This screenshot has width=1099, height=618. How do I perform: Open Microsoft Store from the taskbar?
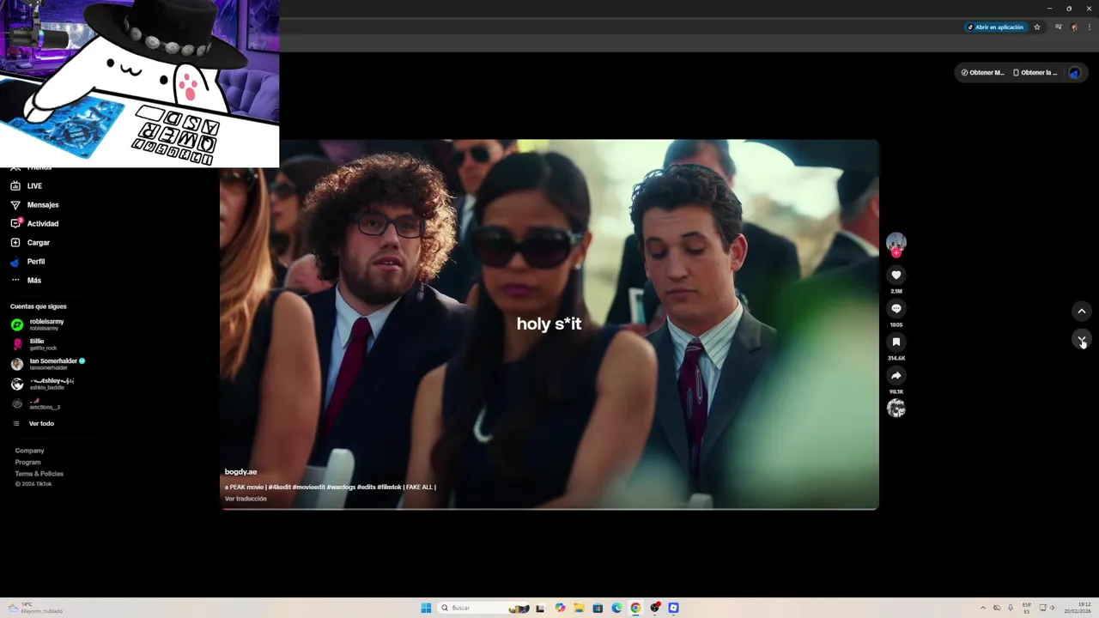[598, 608]
